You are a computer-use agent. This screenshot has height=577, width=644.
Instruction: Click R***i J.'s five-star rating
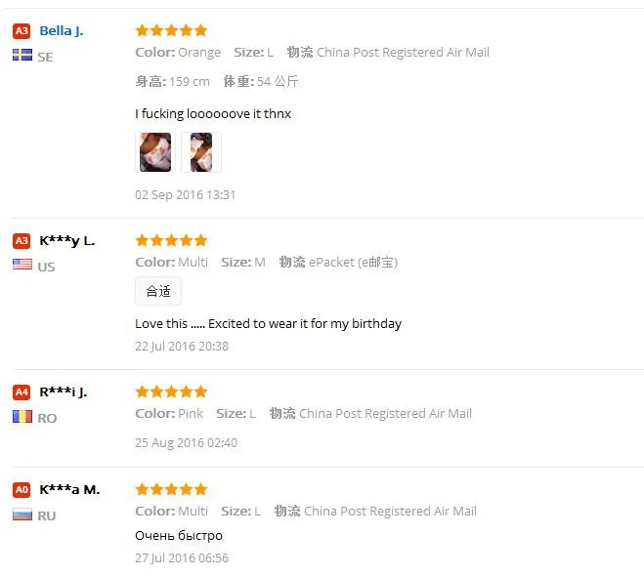coord(171,392)
